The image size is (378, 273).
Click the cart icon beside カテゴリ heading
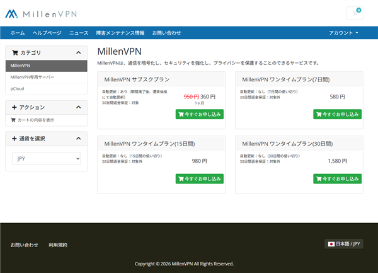[x=14, y=52]
